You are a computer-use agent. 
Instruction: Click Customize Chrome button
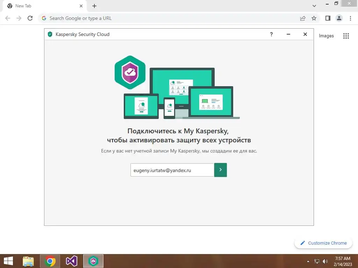tap(323, 243)
